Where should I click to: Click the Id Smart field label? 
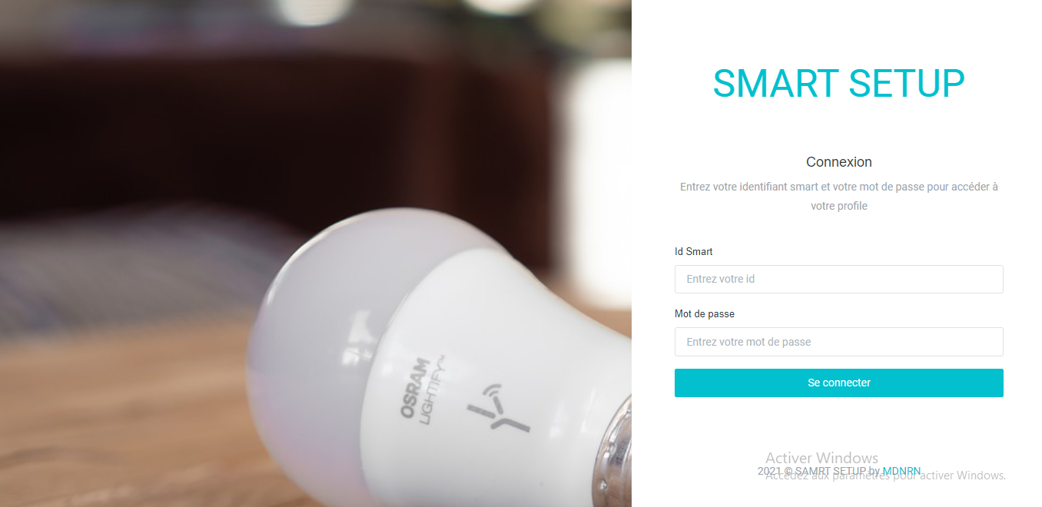click(694, 251)
